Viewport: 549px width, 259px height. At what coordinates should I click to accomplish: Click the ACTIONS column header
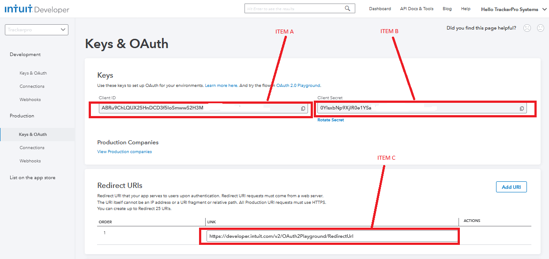[472, 221]
